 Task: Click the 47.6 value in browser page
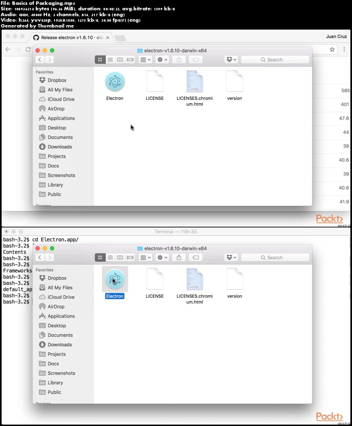tap(344, 118)
